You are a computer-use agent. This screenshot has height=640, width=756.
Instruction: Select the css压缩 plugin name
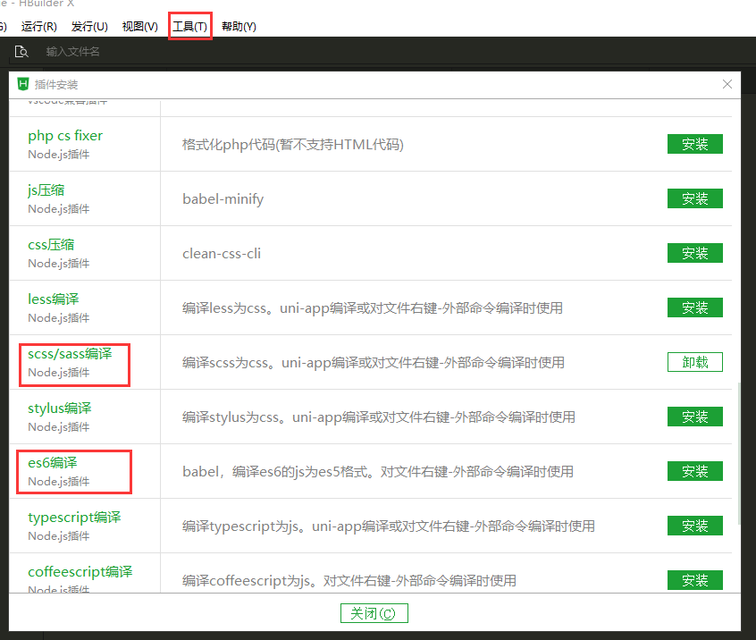pos(51,245)
